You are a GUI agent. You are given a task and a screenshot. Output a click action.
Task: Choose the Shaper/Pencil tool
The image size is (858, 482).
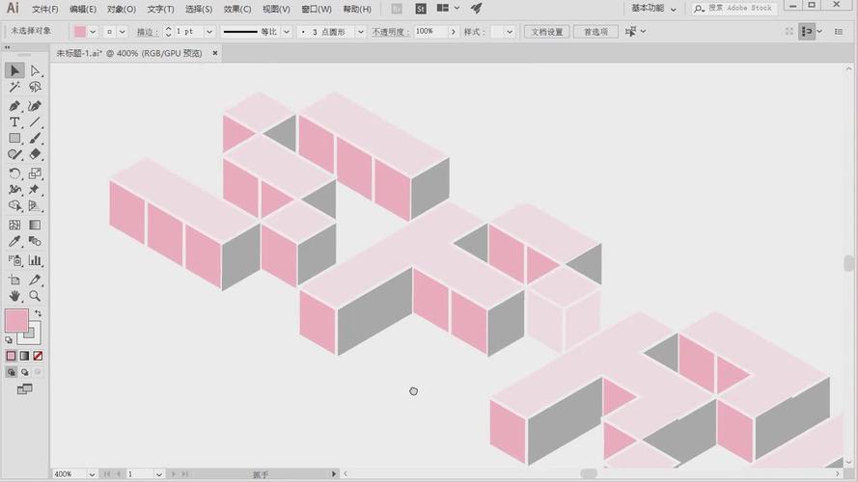pyautogui.click(x=14, y=154)
